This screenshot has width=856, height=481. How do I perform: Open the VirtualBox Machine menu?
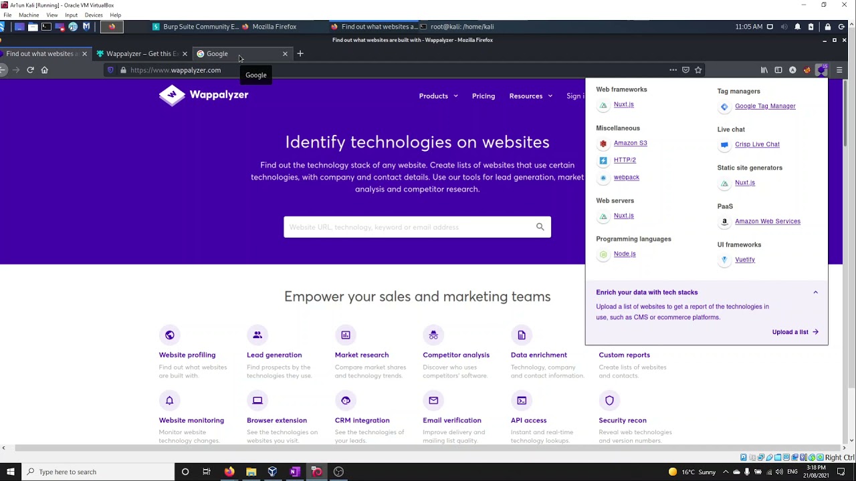point(29,15)
